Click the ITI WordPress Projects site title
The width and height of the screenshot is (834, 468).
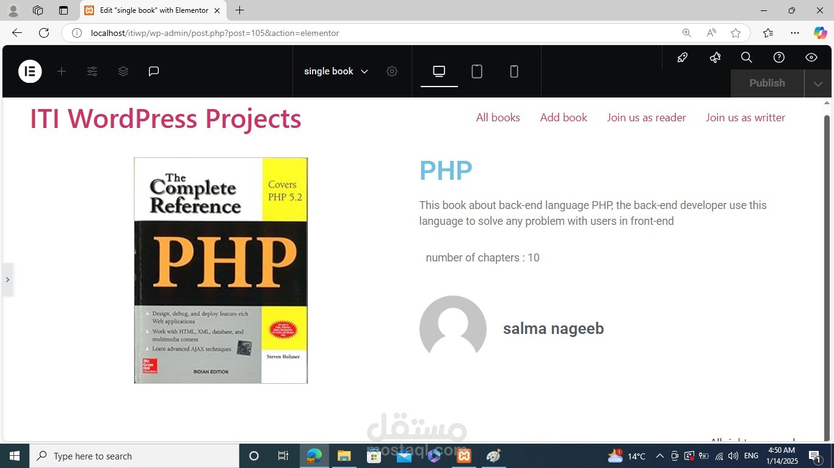[165, 118]
